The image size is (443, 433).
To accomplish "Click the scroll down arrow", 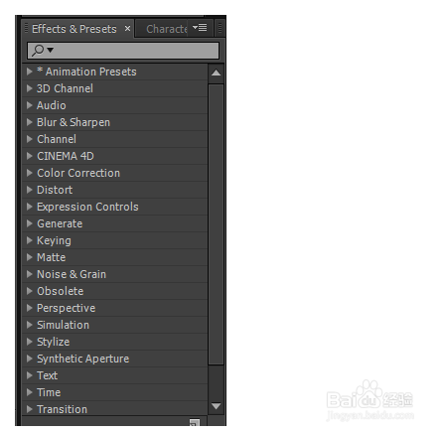I will pyautogui.click(x=217, y=406).
